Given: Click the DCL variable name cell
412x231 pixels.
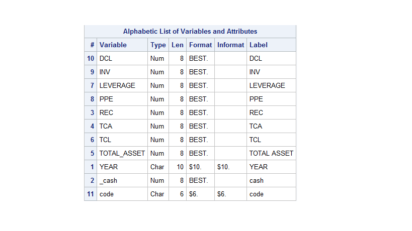Looking at the screenshot, I should (106, 58).
